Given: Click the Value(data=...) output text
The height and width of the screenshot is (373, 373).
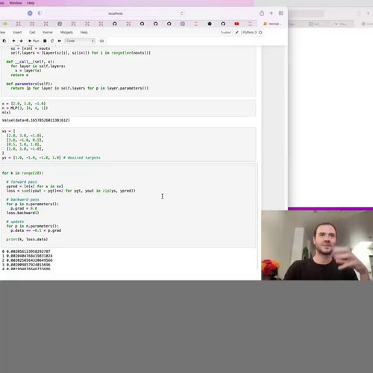Looking at the screenshot, I should point(36,120).
